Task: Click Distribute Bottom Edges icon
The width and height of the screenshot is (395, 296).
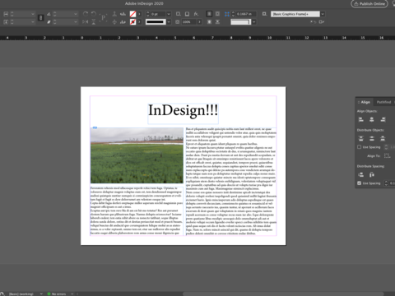Action: pyautogui.click(x=383, y=138)
